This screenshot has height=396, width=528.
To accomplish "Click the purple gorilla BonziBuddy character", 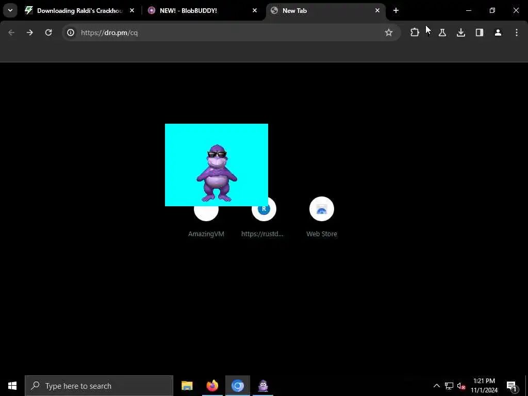I will click(x=217, y=173).
